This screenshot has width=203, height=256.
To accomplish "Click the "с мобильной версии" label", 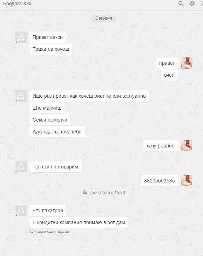I will point(52,232).
